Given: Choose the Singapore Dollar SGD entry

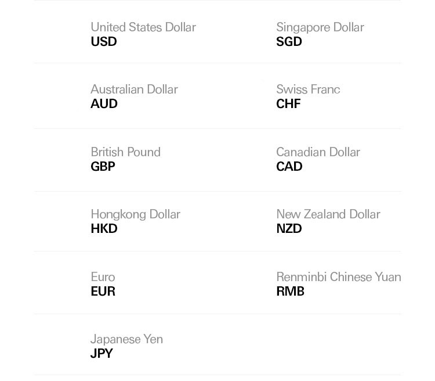Looking at the screenshot, I should point(320,34).
